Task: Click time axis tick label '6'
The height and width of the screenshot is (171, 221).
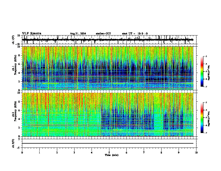Action: pos(127,153)
